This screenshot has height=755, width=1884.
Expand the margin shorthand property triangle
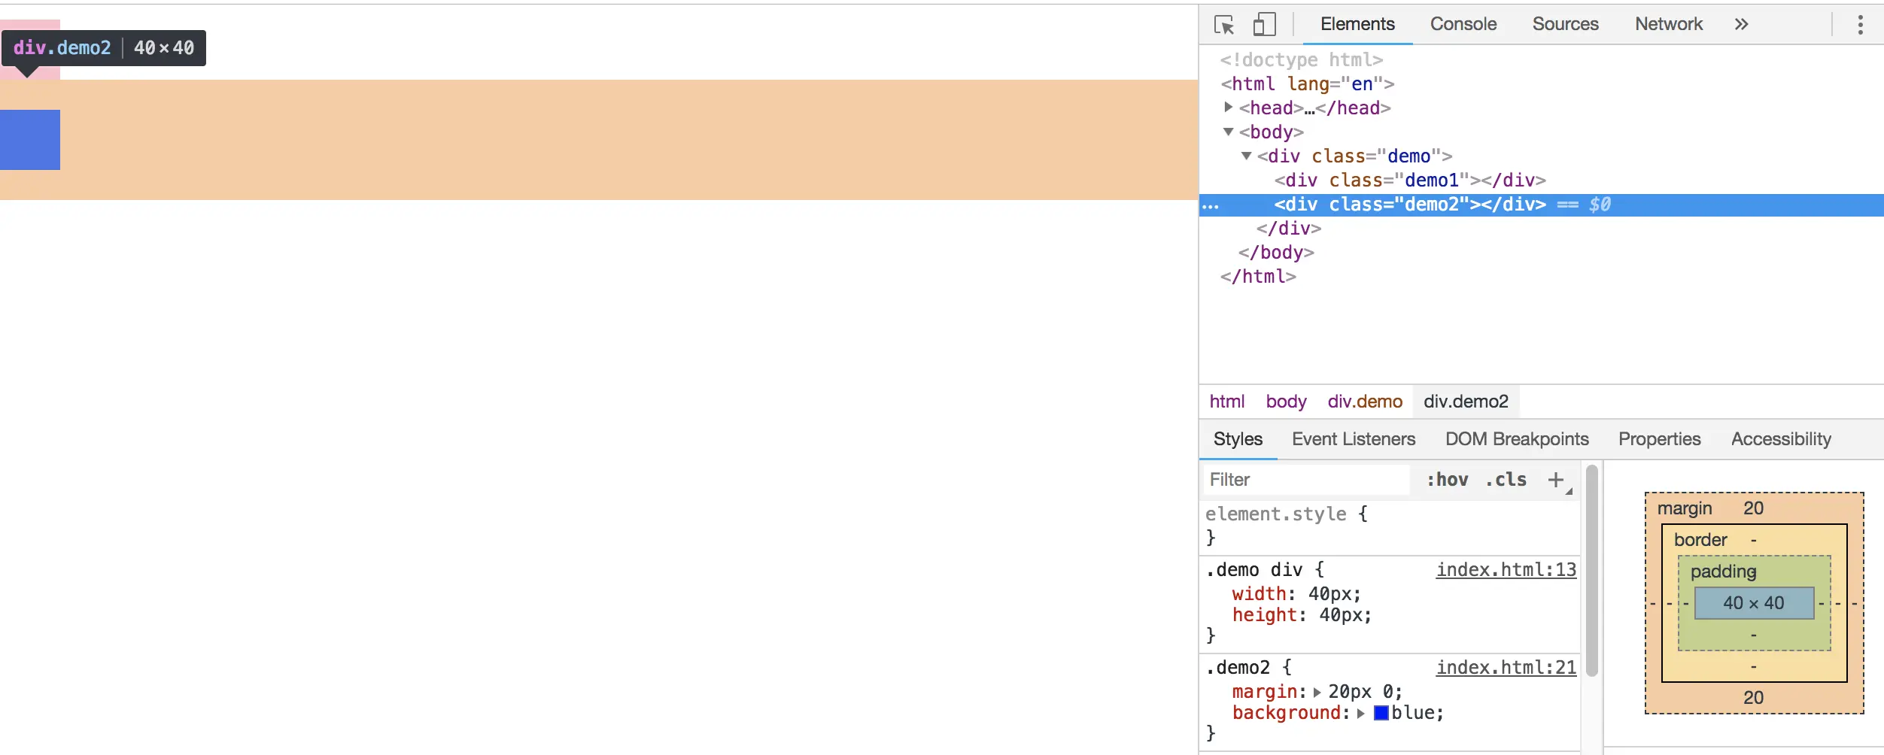coord(1317,692)
